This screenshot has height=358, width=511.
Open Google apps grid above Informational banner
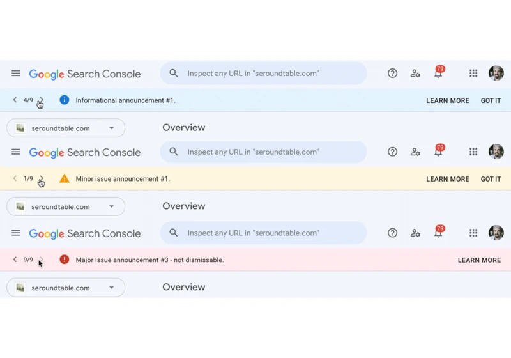pyautogui.click(x=473, y=74)
